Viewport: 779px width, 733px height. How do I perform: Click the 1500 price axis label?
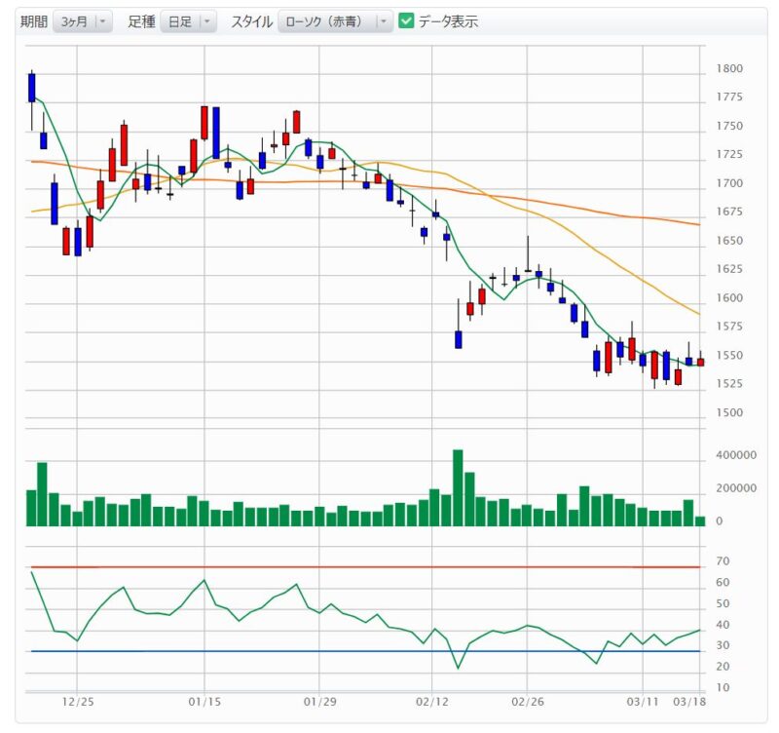tap(729, 412)
